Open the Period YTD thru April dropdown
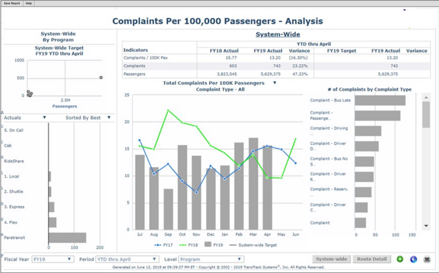 pyautogui.click(x=127, y=259)
